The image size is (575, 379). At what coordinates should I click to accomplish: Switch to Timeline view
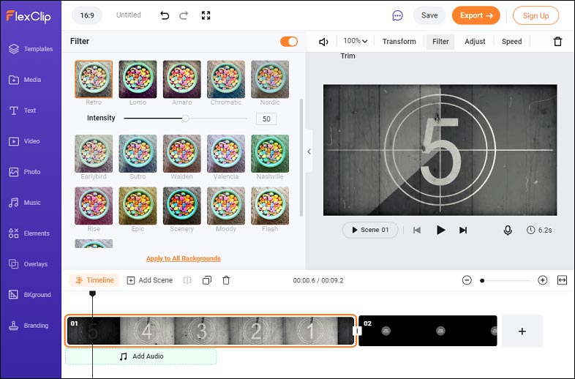(x=94, y=280)
